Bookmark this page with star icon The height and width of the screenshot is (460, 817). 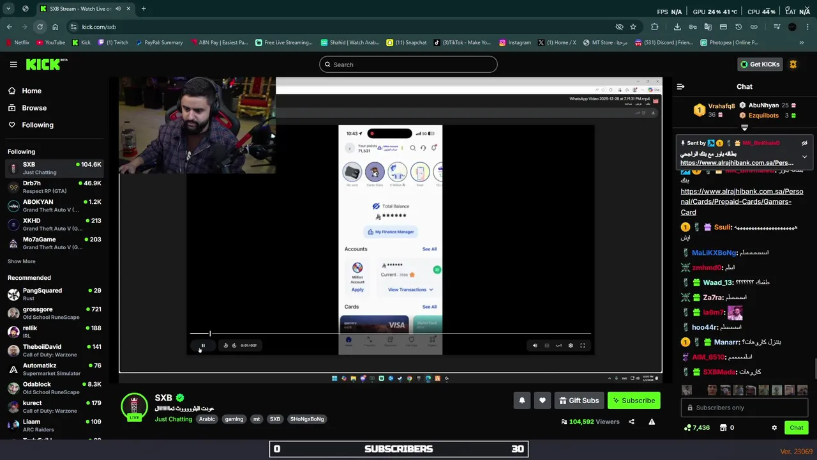633,27
